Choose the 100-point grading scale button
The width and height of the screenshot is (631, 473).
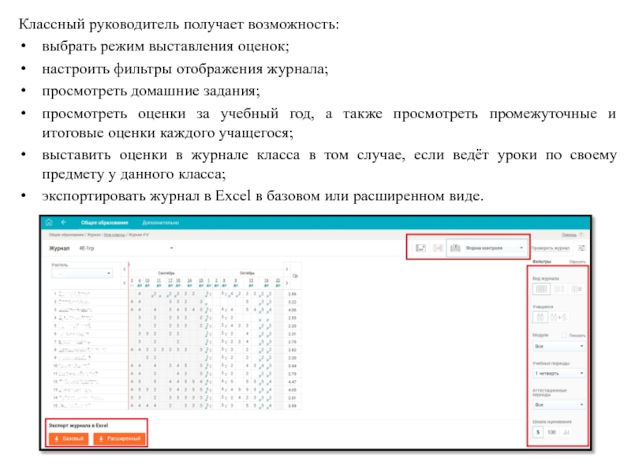click(x=551, y=432)
